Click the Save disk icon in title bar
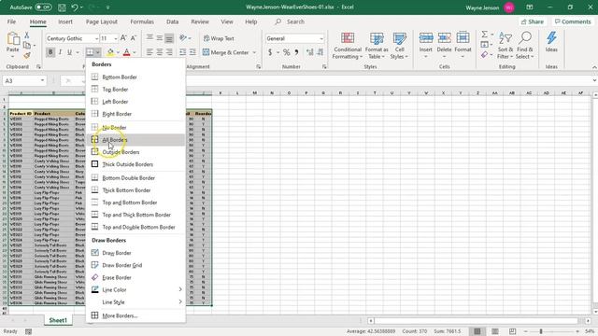Image resolution: width=598 pixels, height=336 pixels. click(62, 7)
